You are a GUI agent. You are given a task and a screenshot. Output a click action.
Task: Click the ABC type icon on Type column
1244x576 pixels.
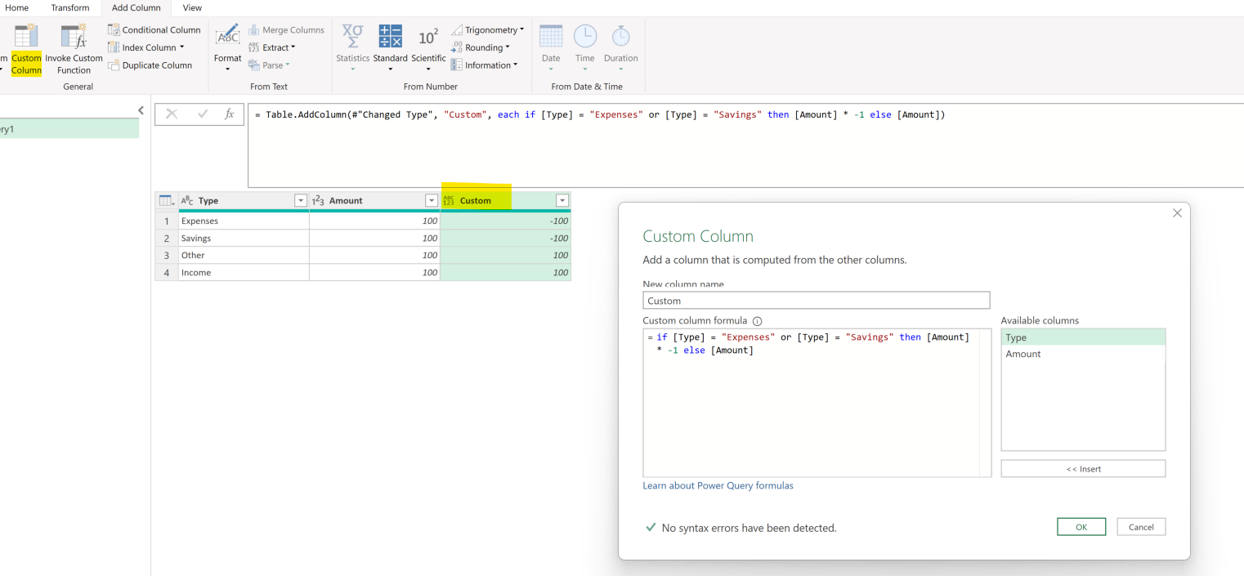pos(187,200)
